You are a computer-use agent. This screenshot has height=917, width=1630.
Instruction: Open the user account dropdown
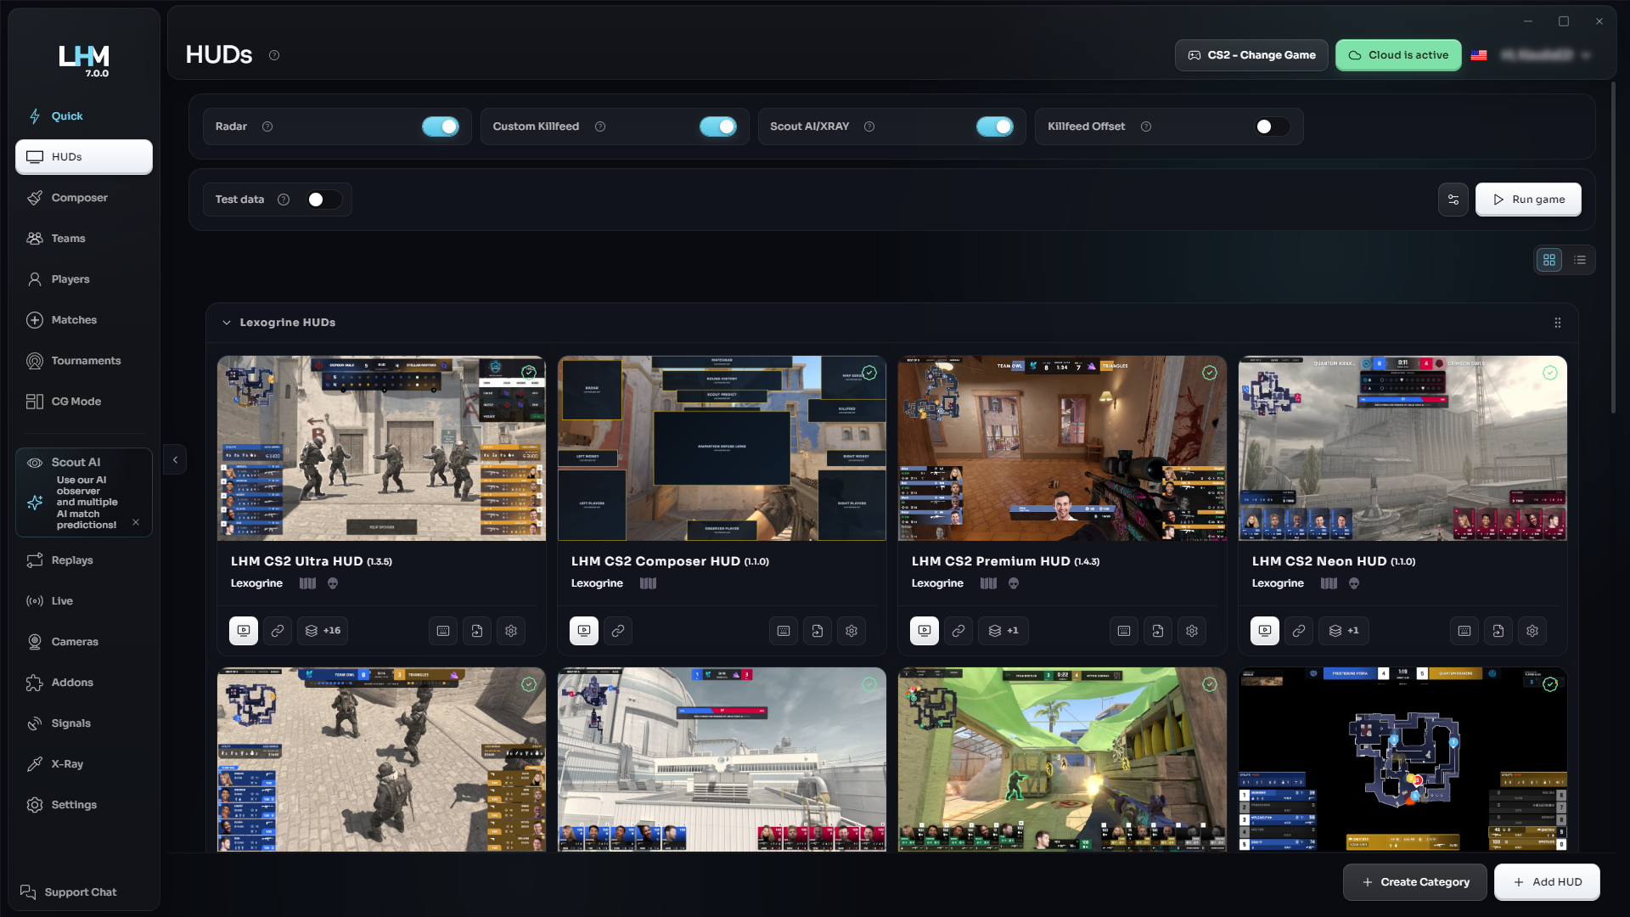[1545, 55]
